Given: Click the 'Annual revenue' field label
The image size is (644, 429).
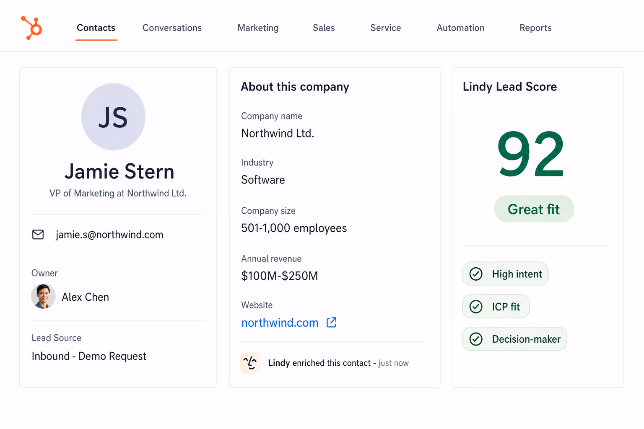Looking at the screenshot, I should point(271,258).
